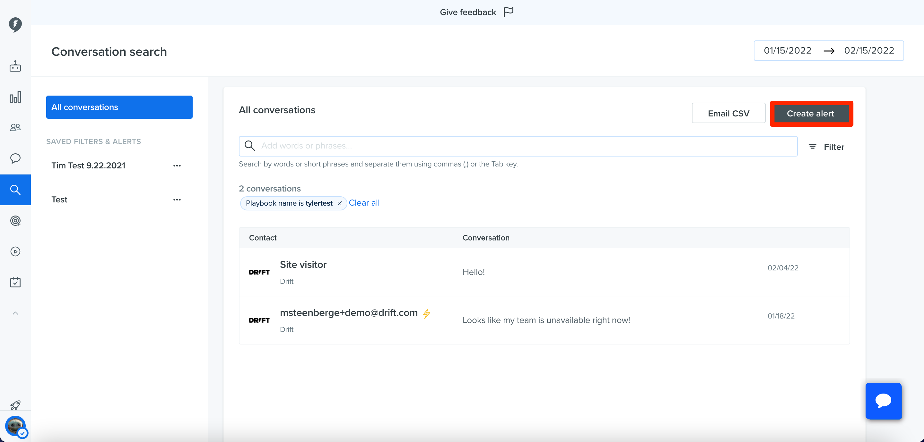Click Clear all filters link
Image resolution: width=924 pixels, height=442 pixels.
364,203
